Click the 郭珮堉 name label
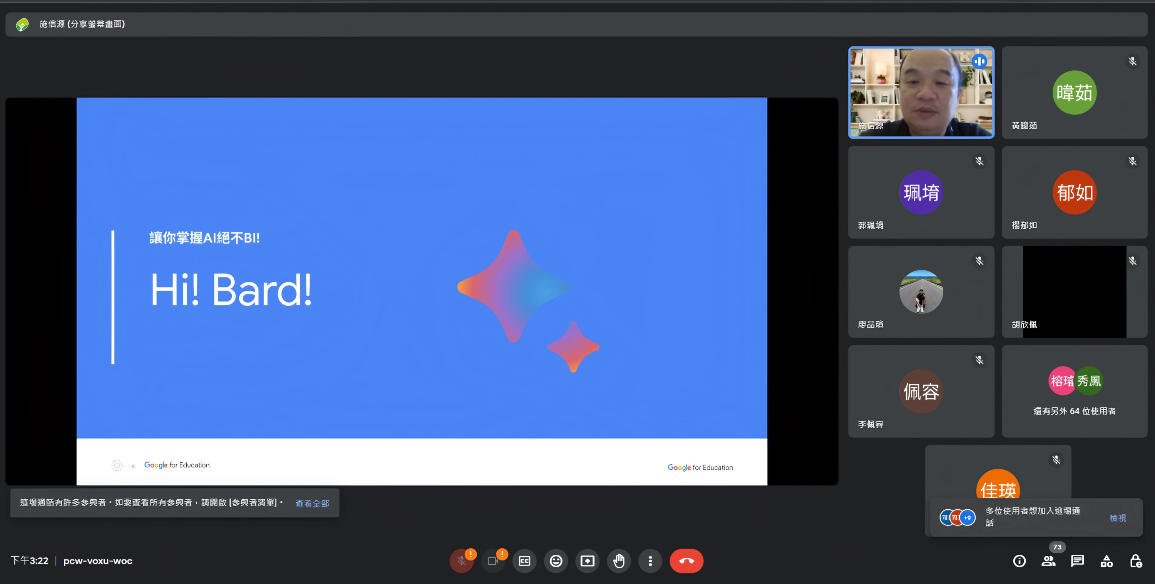1155x584 pixels. (871, 225)
